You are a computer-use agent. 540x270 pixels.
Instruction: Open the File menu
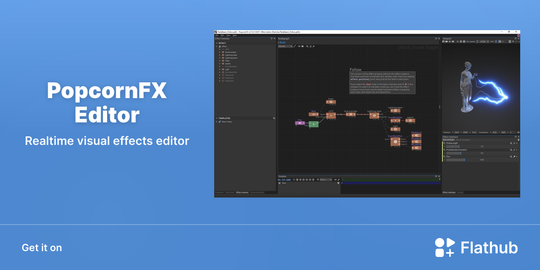tap(217, 36)
